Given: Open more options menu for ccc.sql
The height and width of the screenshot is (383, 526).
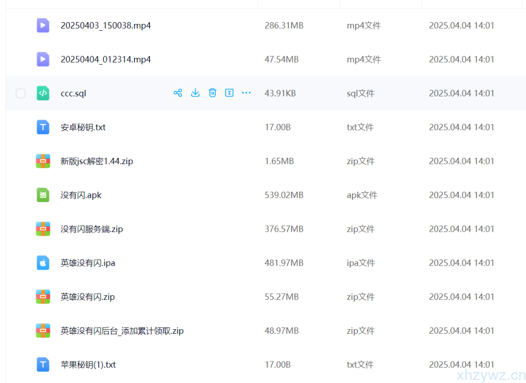Looking at the screenshot, I should tap(246, 93).
